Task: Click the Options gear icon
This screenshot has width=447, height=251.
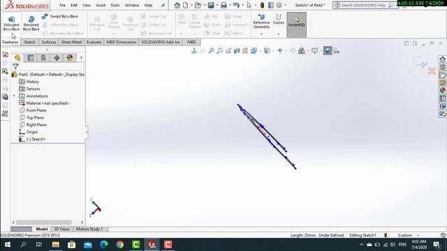Action: coord(279,5)
